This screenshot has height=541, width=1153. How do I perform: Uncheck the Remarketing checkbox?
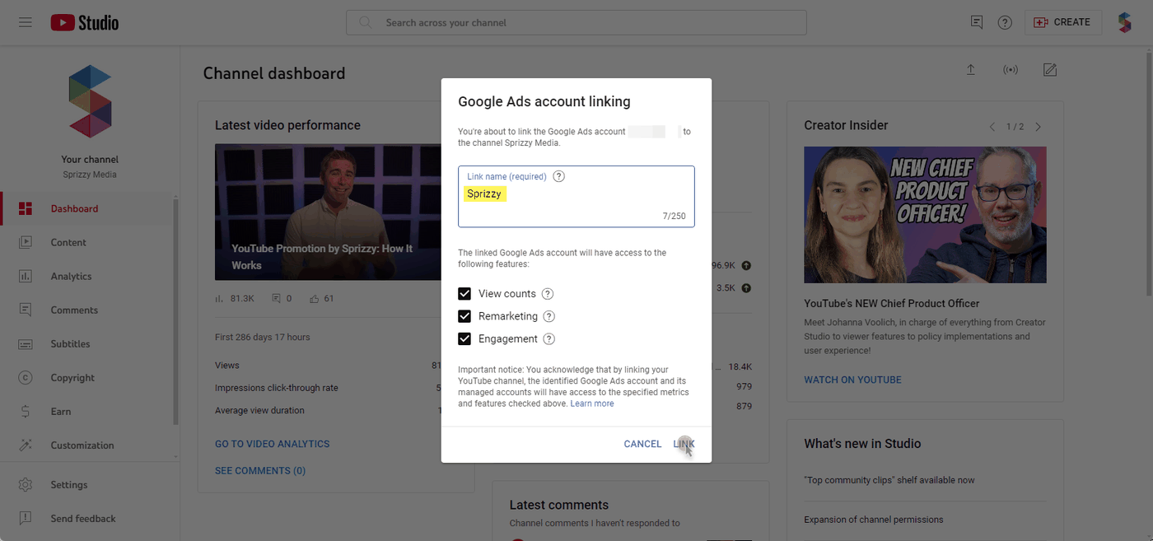tap(464, 316)
